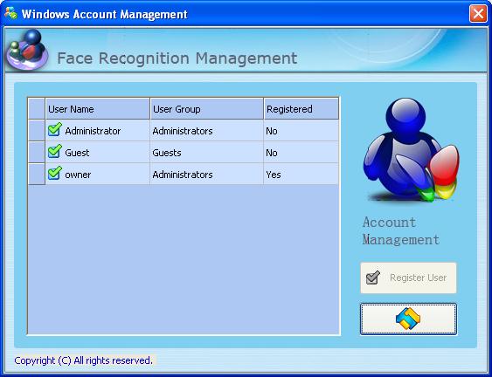492x377 pixels.
Task: Toggle the green checkmark beside Guest
Action: pos(54,152)
